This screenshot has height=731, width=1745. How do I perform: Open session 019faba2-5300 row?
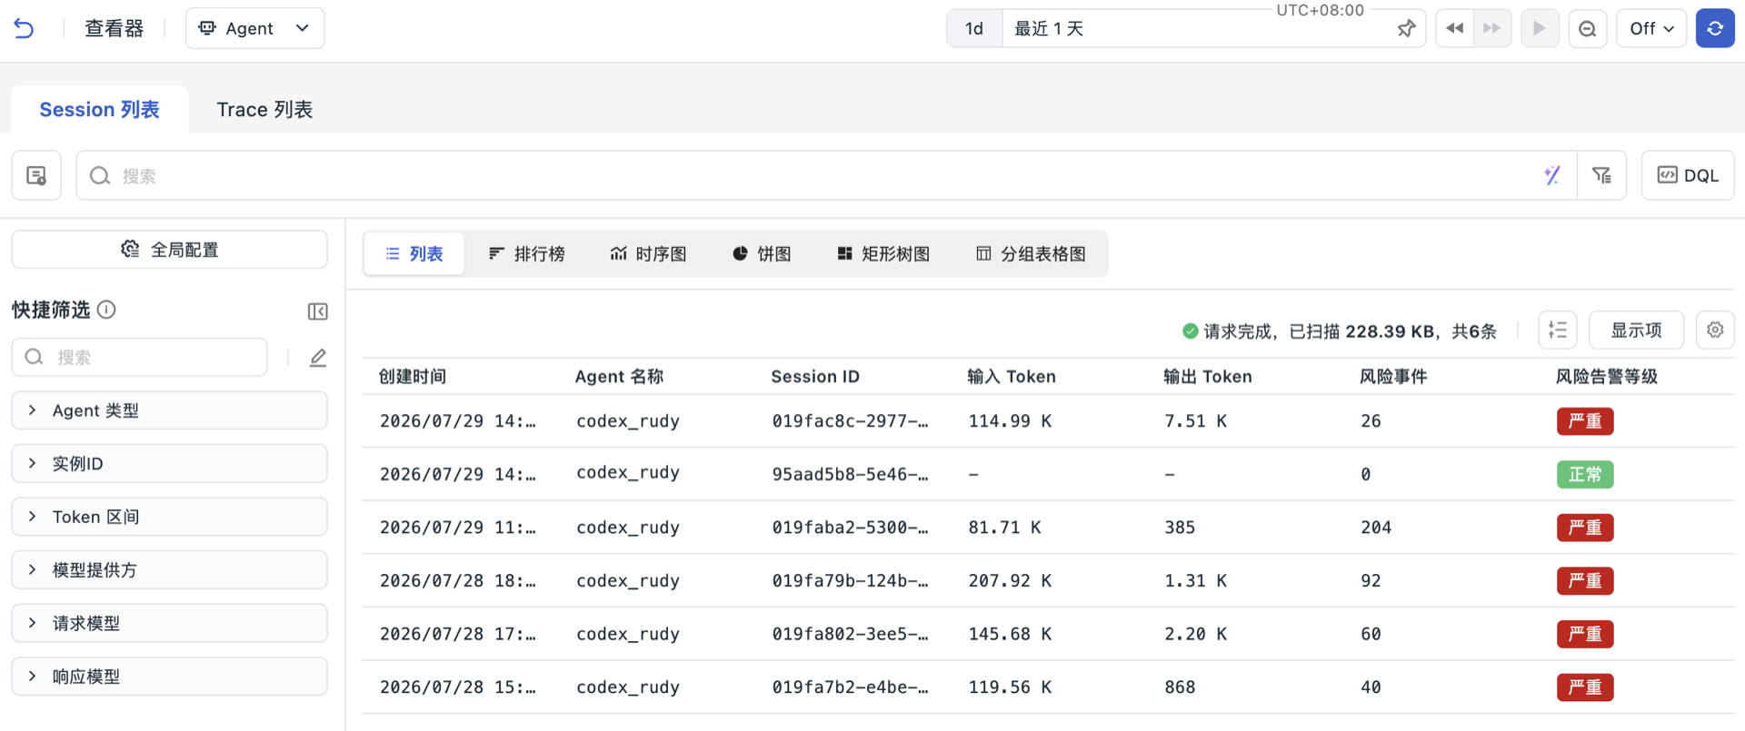click(x=1048, y=527)
